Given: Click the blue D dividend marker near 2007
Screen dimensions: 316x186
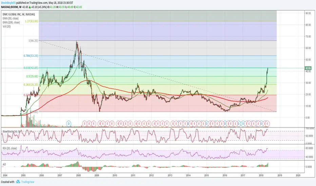Looking at the screenshot, I should click(x=69, y=123).
